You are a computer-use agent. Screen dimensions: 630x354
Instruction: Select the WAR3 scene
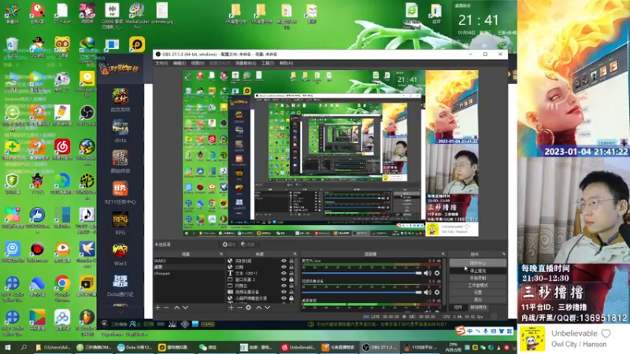click(189, 261)
